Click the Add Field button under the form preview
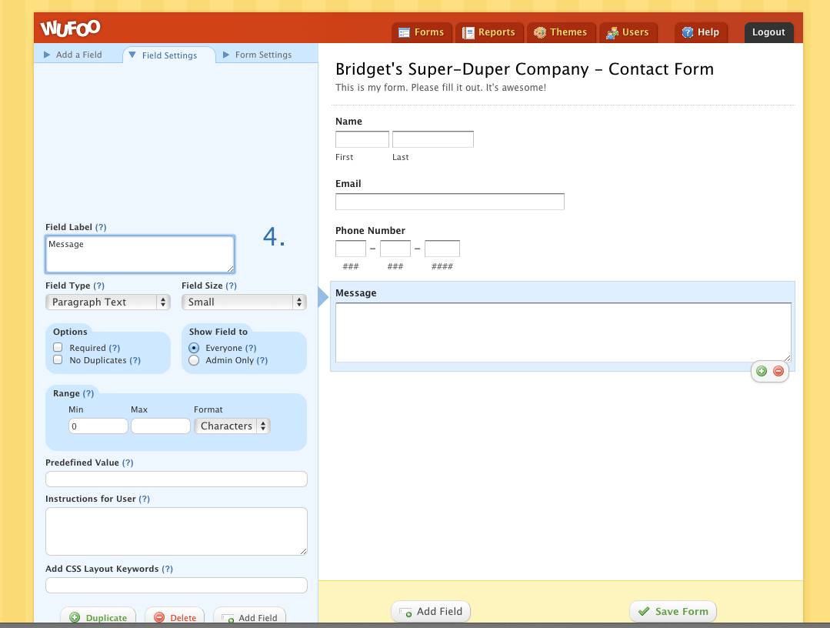This screenshot has height=628, width=830. [x=431, y=612]
